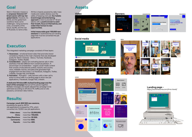Image resolution: width=192 pixels, height=137 pixels.
Task: Click the retro computer monitor screen
Action: [x=159, y=101]
